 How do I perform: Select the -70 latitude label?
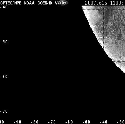point(4,111)
